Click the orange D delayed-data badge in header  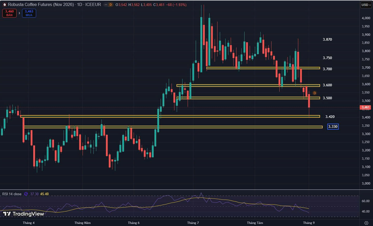pos(111,5)
